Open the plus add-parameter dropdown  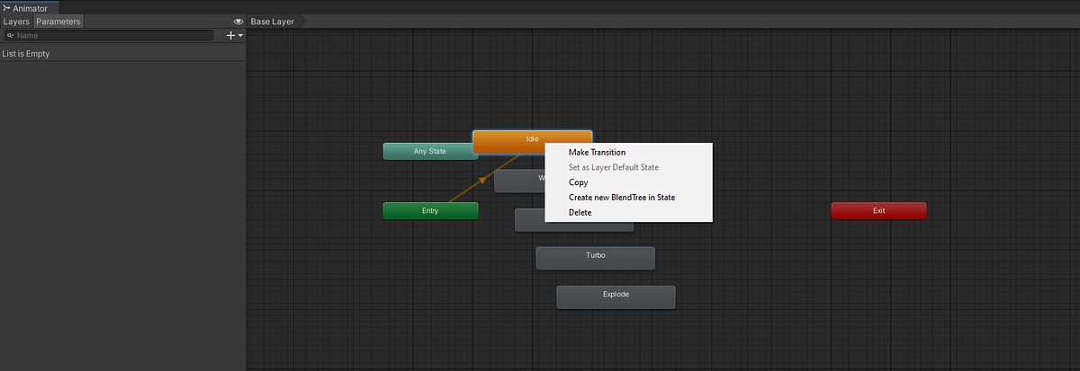click(x=235, y=35)
